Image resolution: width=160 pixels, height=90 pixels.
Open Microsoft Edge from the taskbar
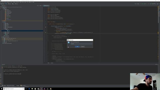tap(29, 89)
